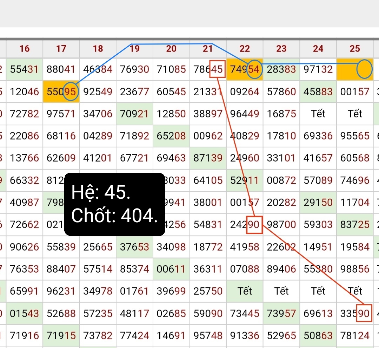Viewport: 379px width, 348px height.
Task: Click cell 97132
Action: [318, 69]
